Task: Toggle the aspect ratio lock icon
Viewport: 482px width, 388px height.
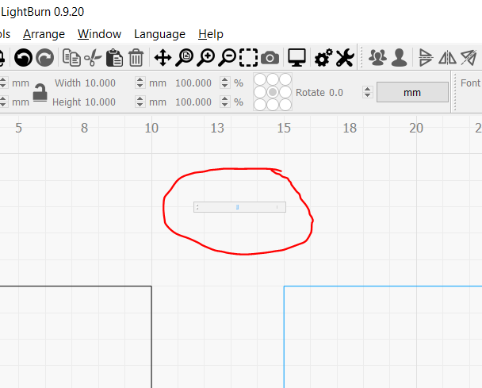Action: (40, 92)
